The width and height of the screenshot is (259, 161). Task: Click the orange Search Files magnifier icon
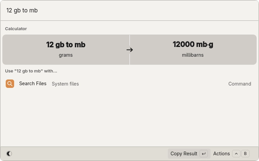tap(10, 84)
